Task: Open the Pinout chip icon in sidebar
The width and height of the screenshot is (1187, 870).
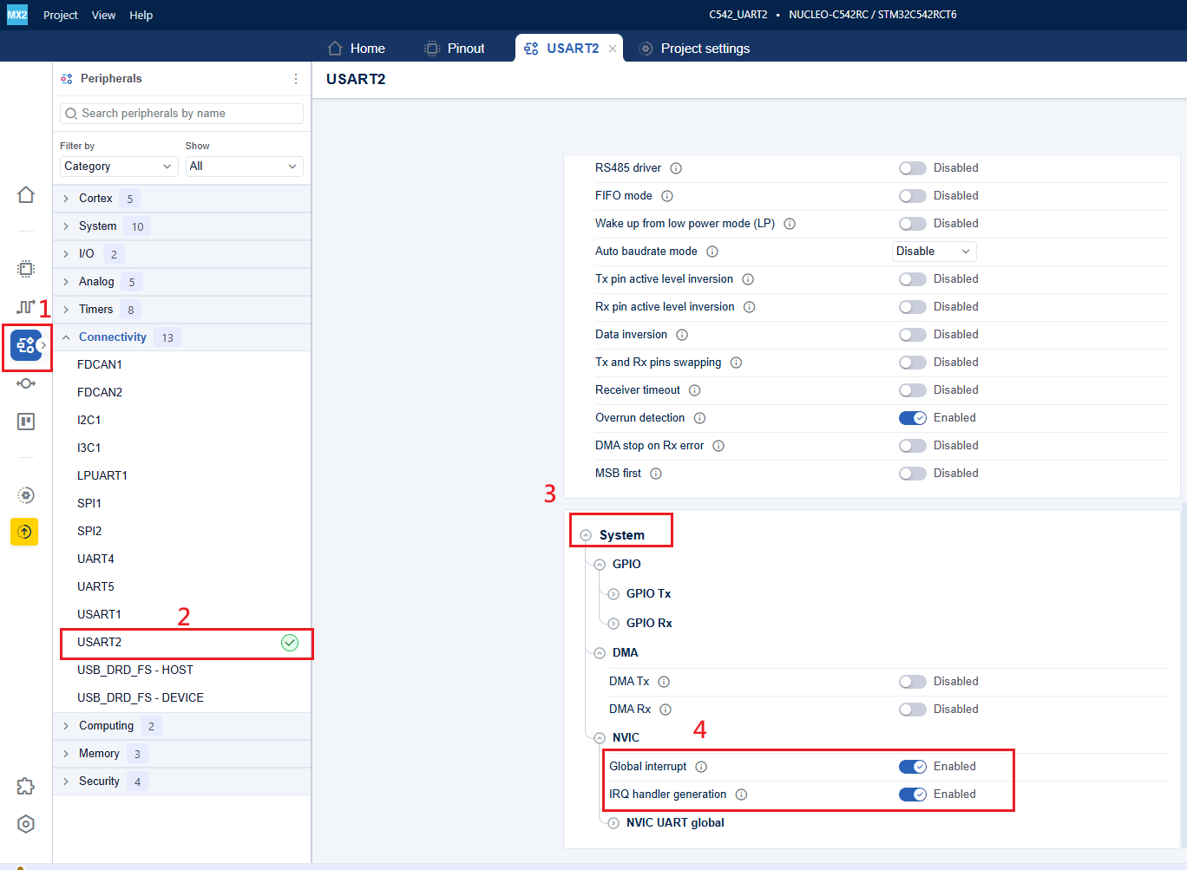Action: click(26, 268)
